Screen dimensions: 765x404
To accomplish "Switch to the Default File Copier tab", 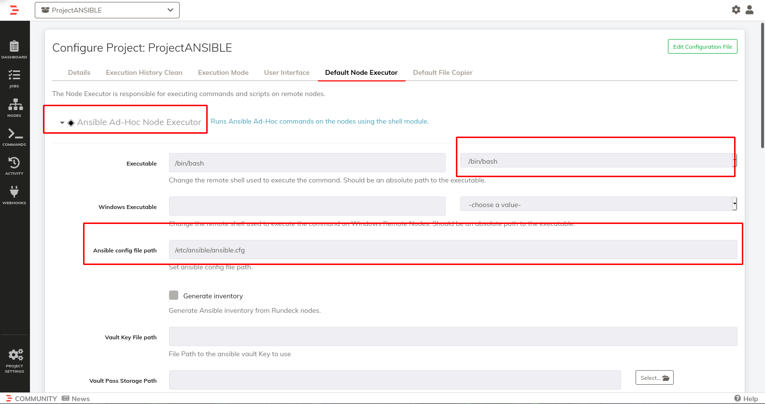I will click(443, 72).
